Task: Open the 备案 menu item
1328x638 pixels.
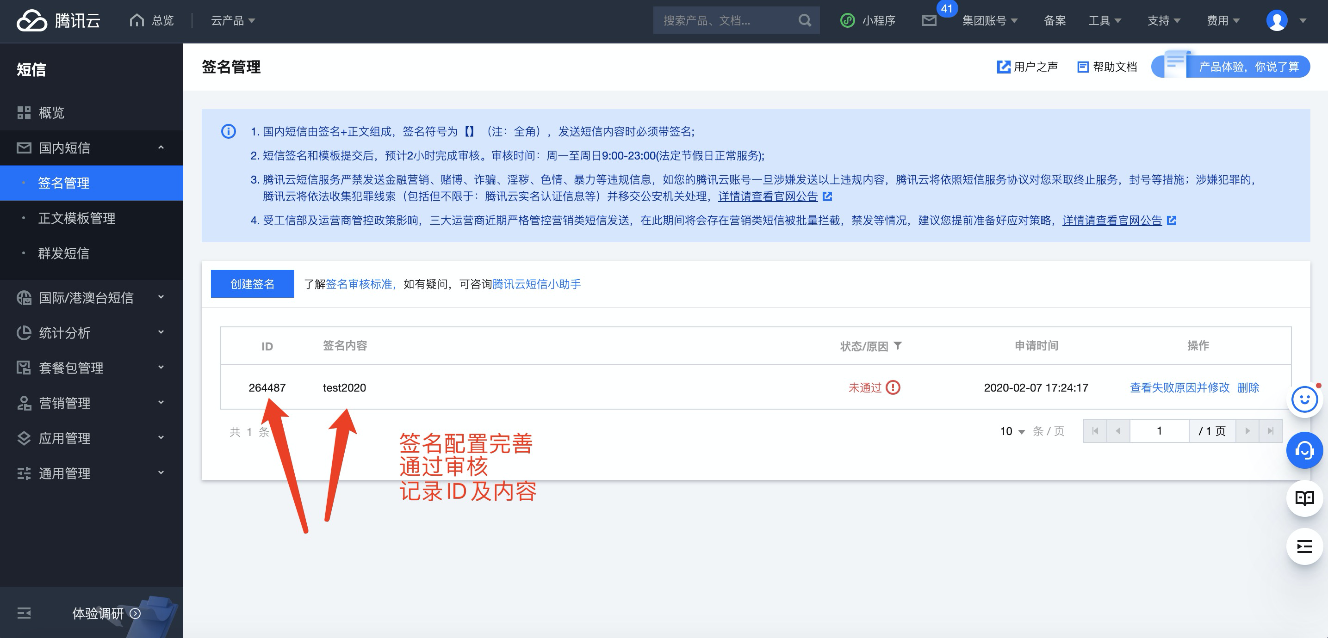Action: tap(1054, 21)
